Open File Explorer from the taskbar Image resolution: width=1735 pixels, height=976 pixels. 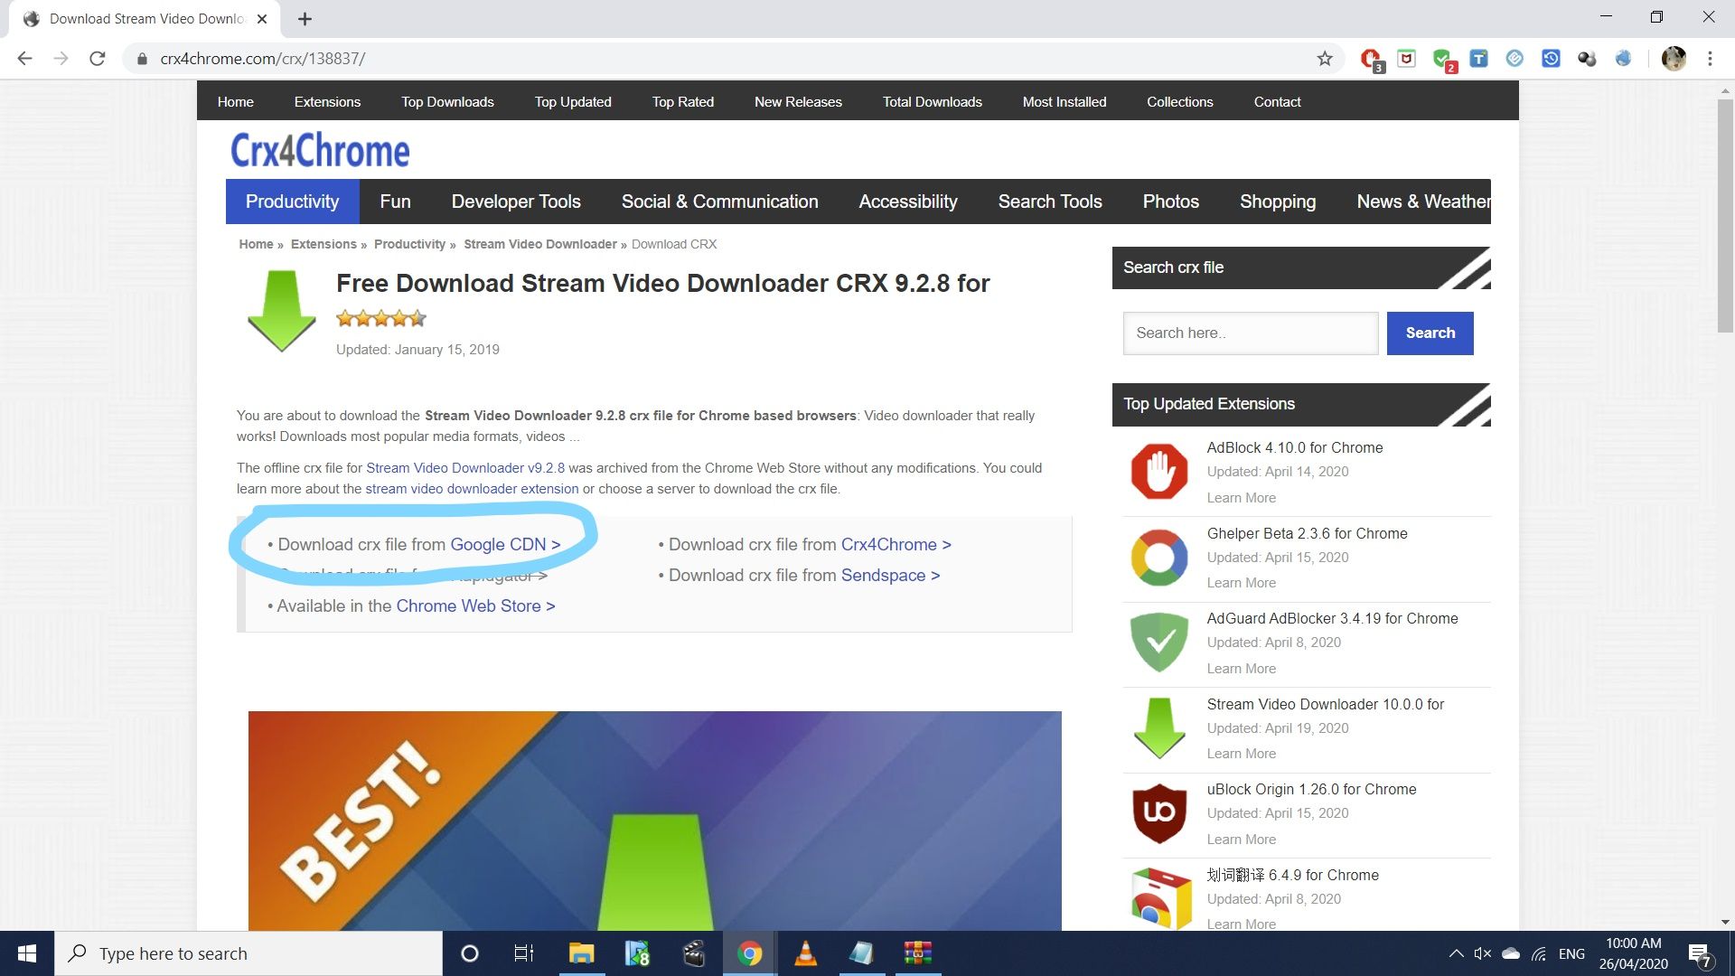tap(581, 953)
